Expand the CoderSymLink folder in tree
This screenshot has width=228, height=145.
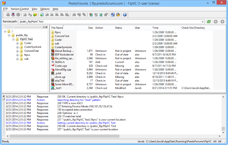pyautogui.click(x=17, y=47)
